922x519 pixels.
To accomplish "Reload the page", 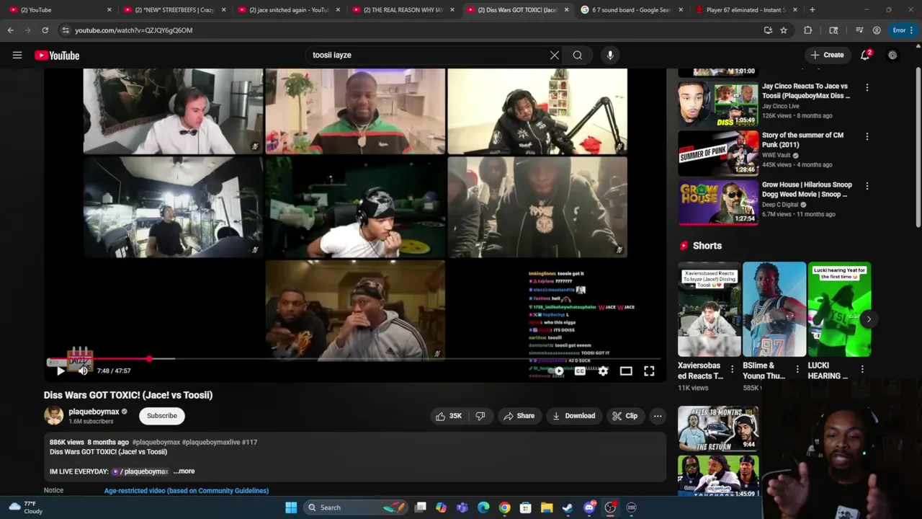I will click(x=45, y=30).
